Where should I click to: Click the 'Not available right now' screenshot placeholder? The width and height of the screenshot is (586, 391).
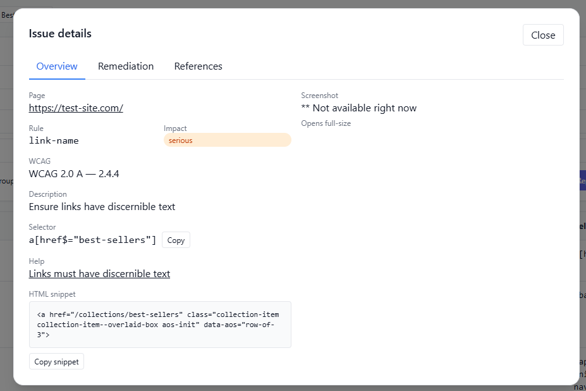click(358, 108)
